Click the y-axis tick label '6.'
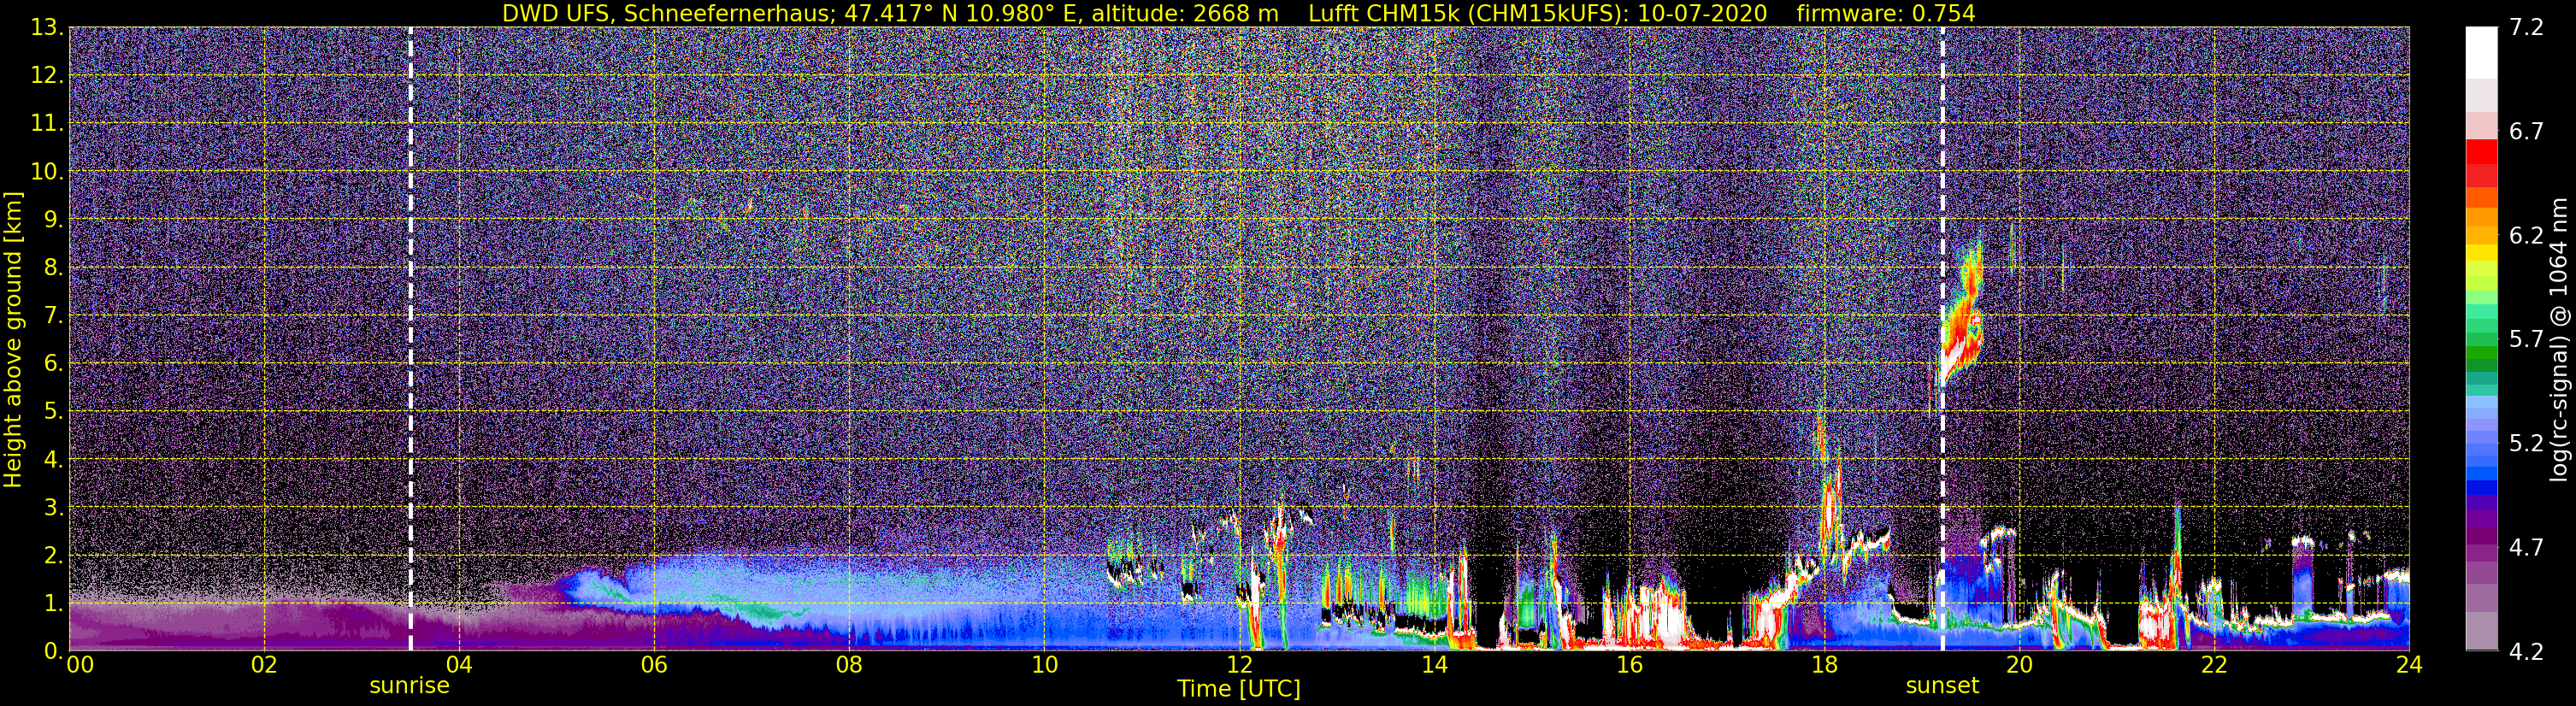 pos(53,364)
